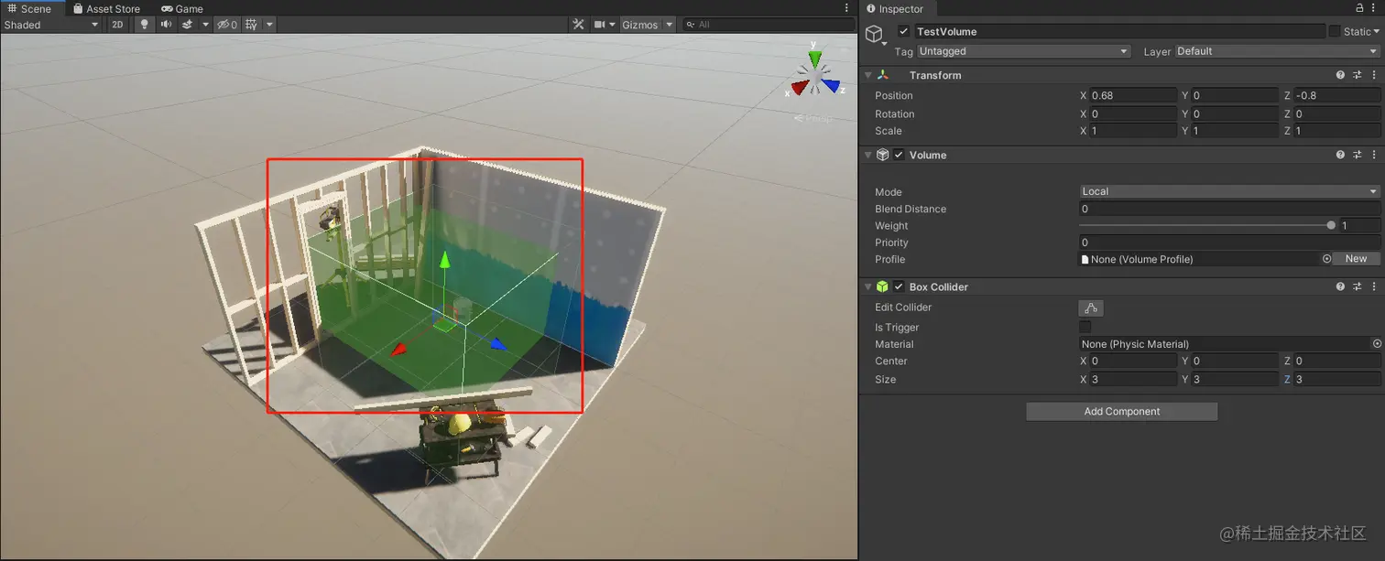Click the Inspector lock icon
Viewport: 1385px width, 561px height.
(x=1358, y=8)
